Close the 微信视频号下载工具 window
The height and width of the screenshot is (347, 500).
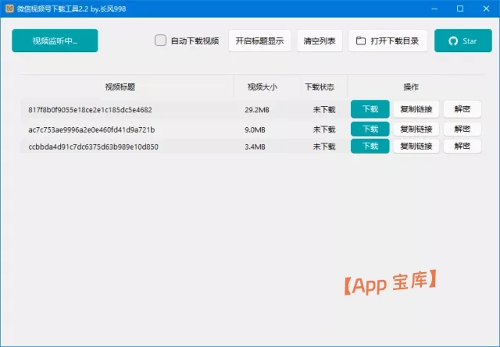486,9
